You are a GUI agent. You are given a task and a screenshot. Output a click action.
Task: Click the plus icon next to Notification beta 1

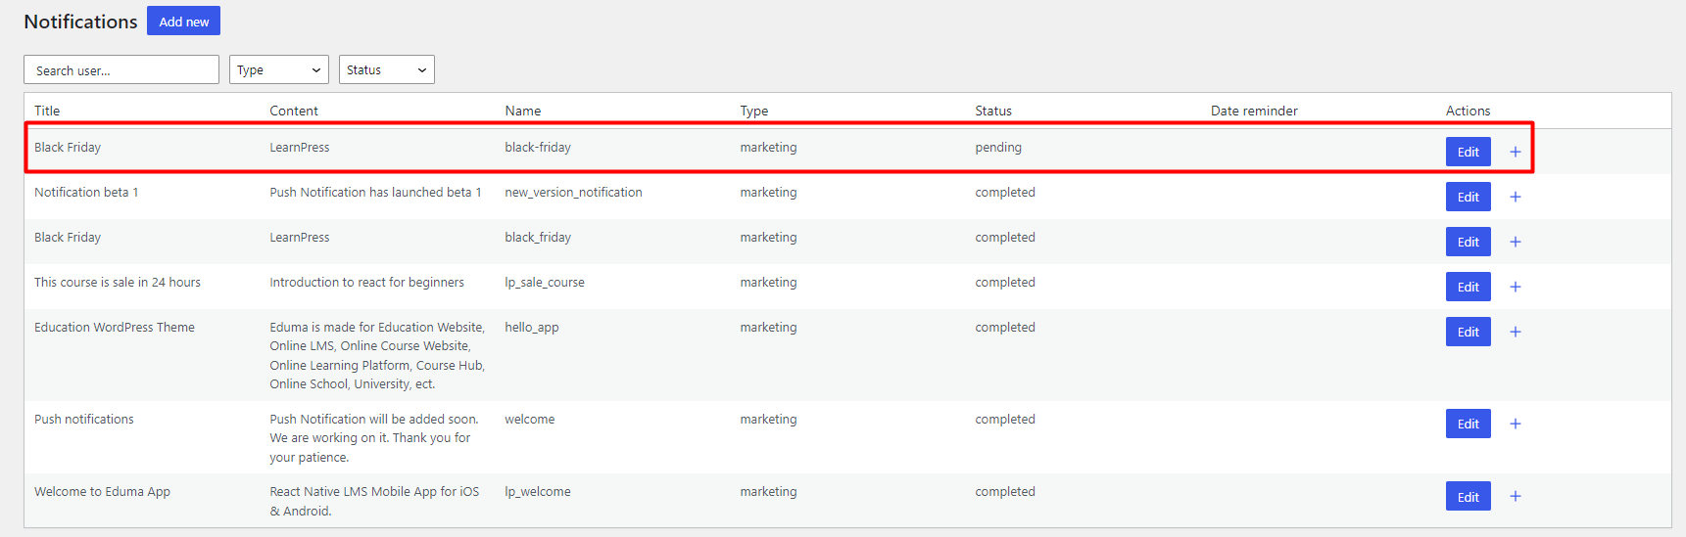coord(1516,197)
